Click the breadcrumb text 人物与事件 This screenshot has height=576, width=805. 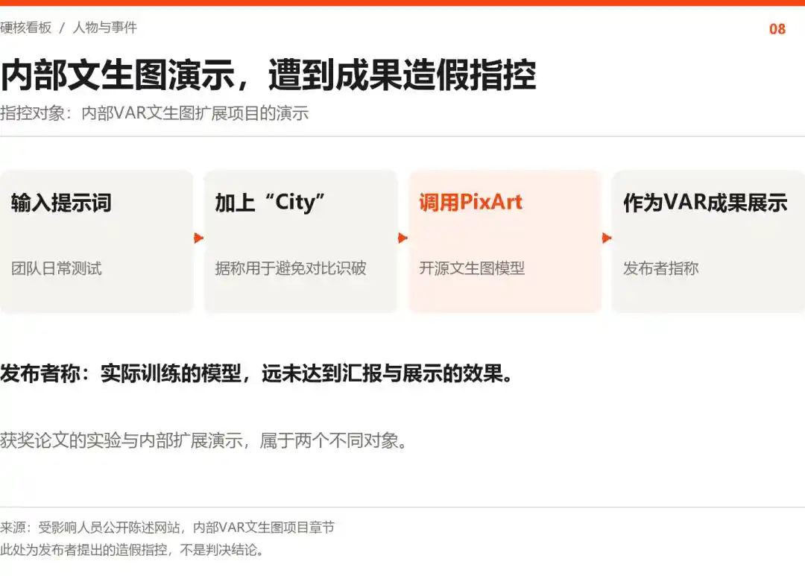[x=105, y=28]
